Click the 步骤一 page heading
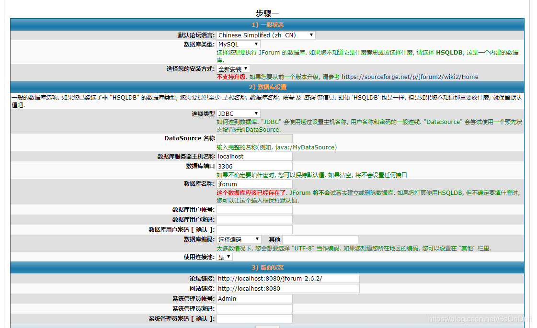The image size is (537, 328). (x=267, y=13)
